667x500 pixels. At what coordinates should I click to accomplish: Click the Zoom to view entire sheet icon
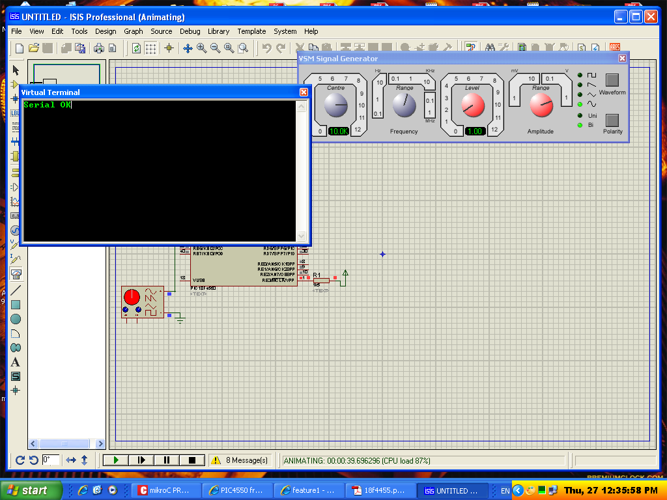[x=229, y=48]
